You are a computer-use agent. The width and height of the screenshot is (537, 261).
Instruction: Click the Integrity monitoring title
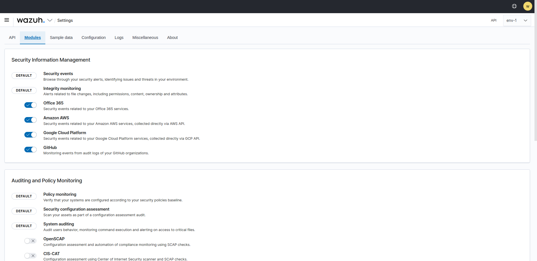point(62,88)
